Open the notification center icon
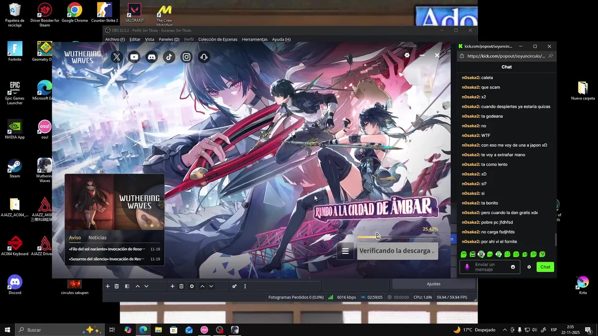 click(588, 330)
